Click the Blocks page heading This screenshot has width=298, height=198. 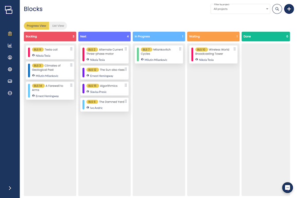point(33,9)
